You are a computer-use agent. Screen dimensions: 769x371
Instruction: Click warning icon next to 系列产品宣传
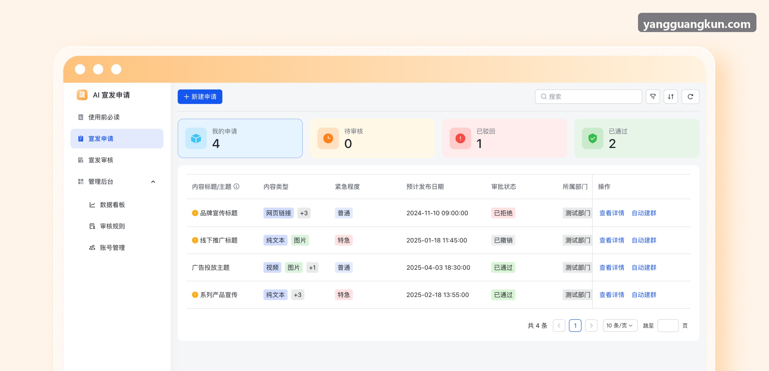195,295
